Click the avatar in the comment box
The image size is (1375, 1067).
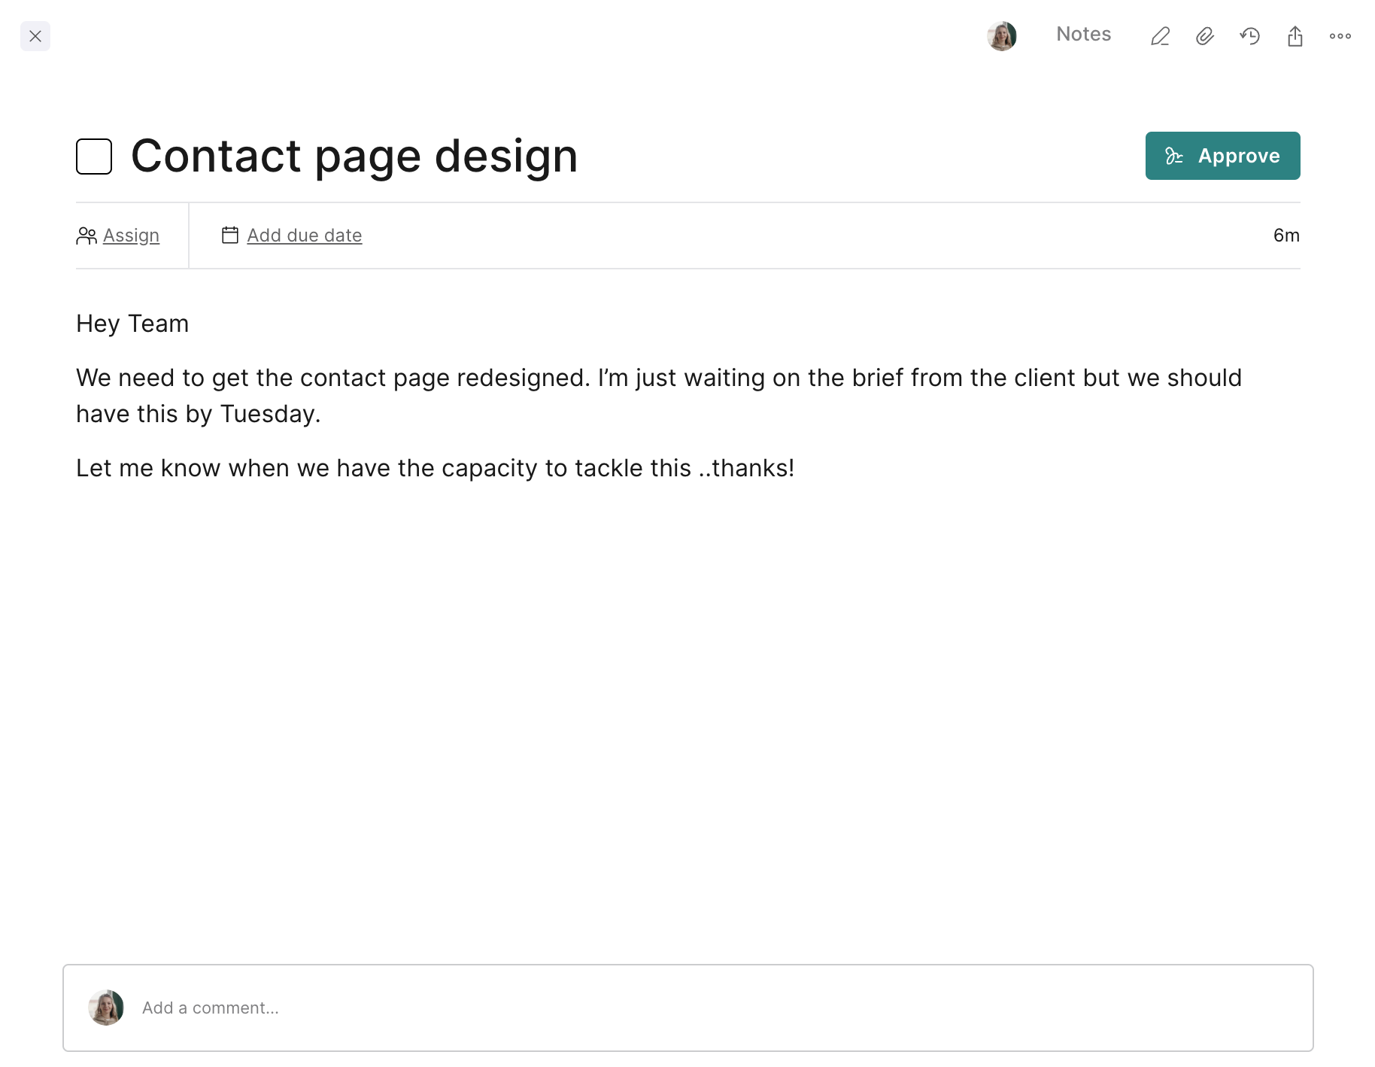(106, 1008)
